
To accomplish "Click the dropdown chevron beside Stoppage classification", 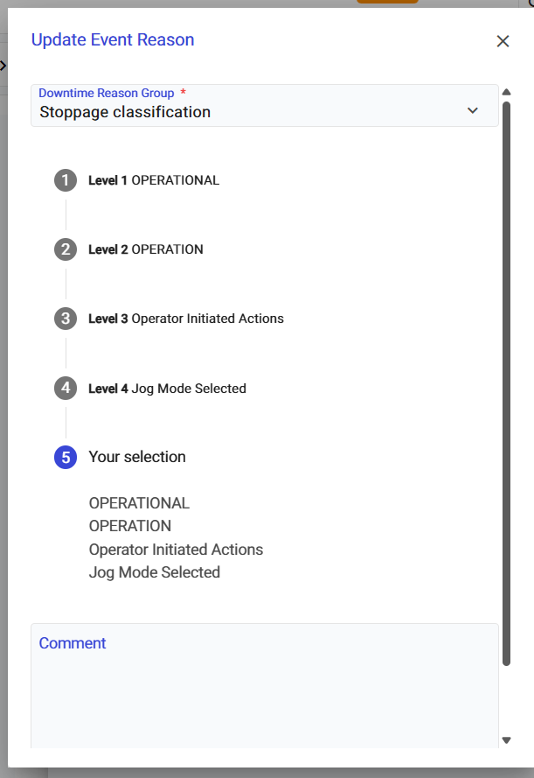I will point(473,110).
